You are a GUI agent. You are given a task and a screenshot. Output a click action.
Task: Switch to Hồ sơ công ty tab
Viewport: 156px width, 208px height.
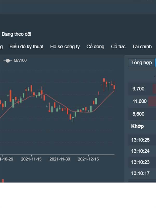(x=65, y=47)
